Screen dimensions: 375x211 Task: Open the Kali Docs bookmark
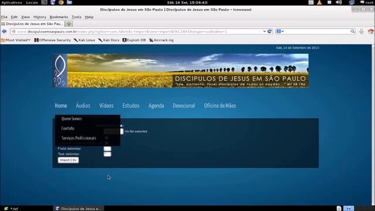[109, 40]
